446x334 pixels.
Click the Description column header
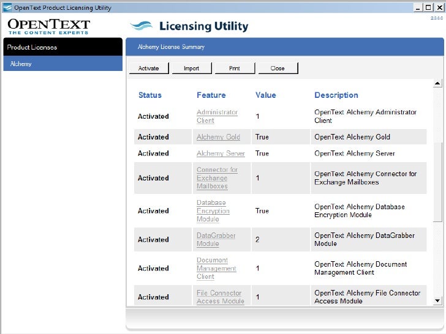[336, 95]
